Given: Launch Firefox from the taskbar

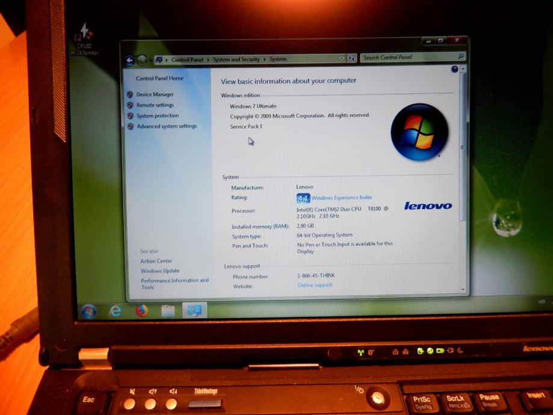Looking at the screenshot, I should (x=142, y=311).
